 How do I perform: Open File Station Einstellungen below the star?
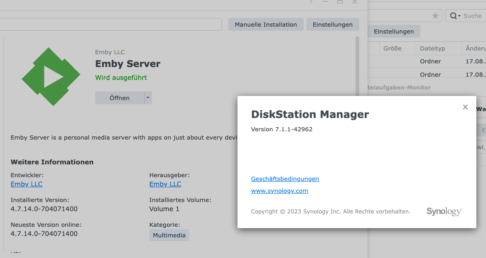pos(394,32)
